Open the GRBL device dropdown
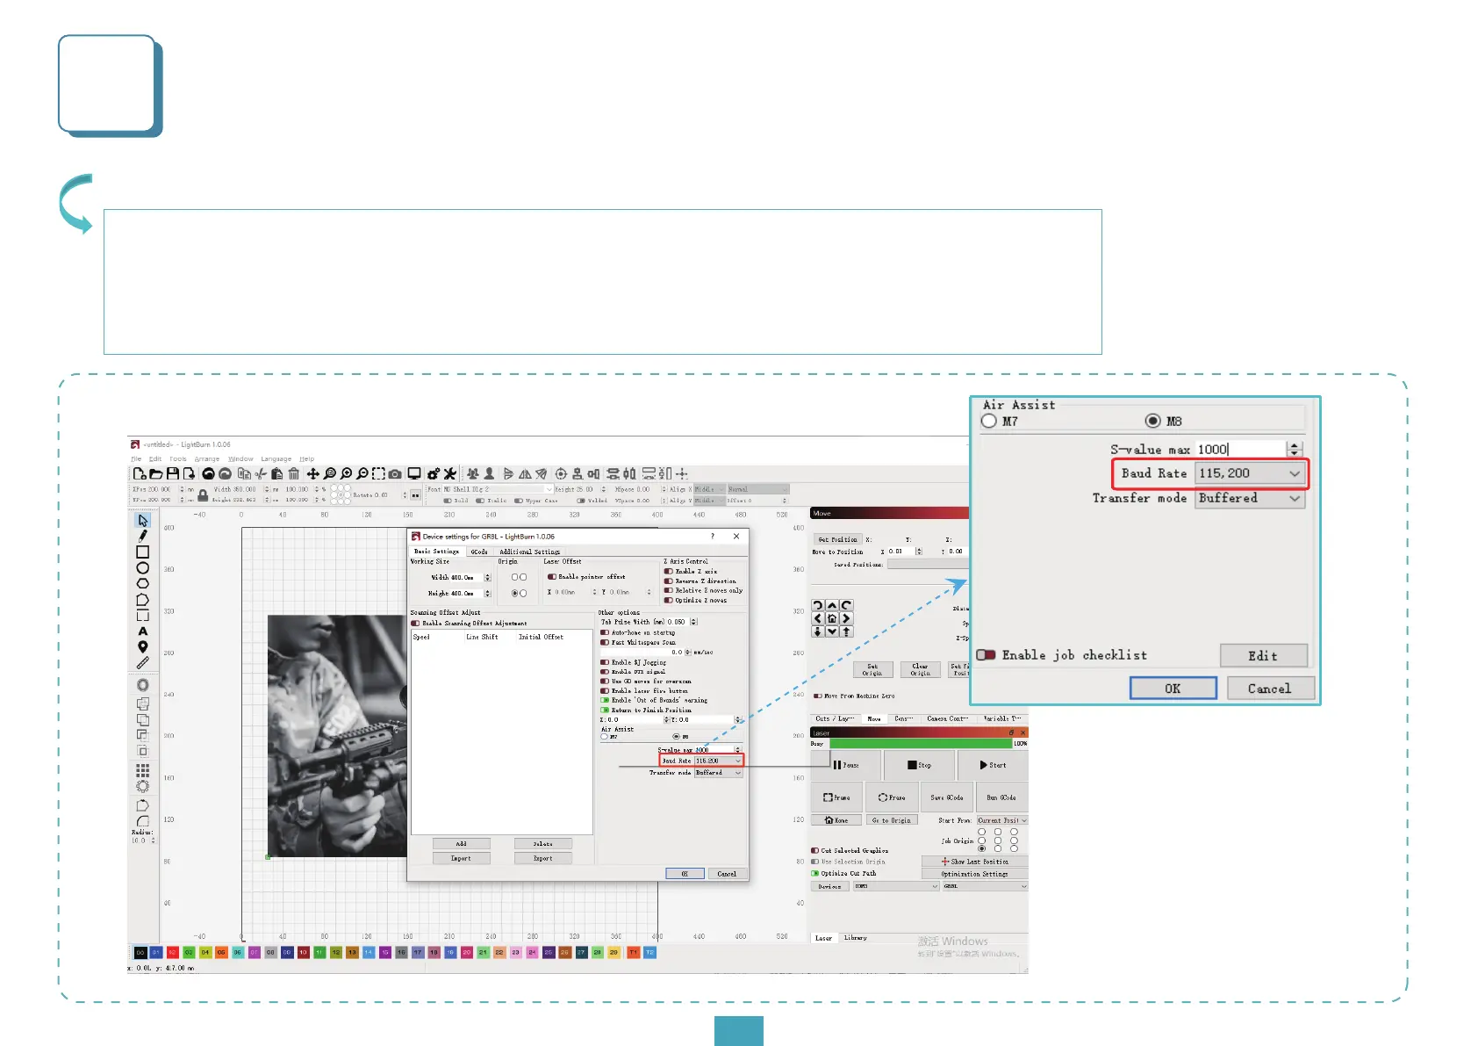 (985, 886)
